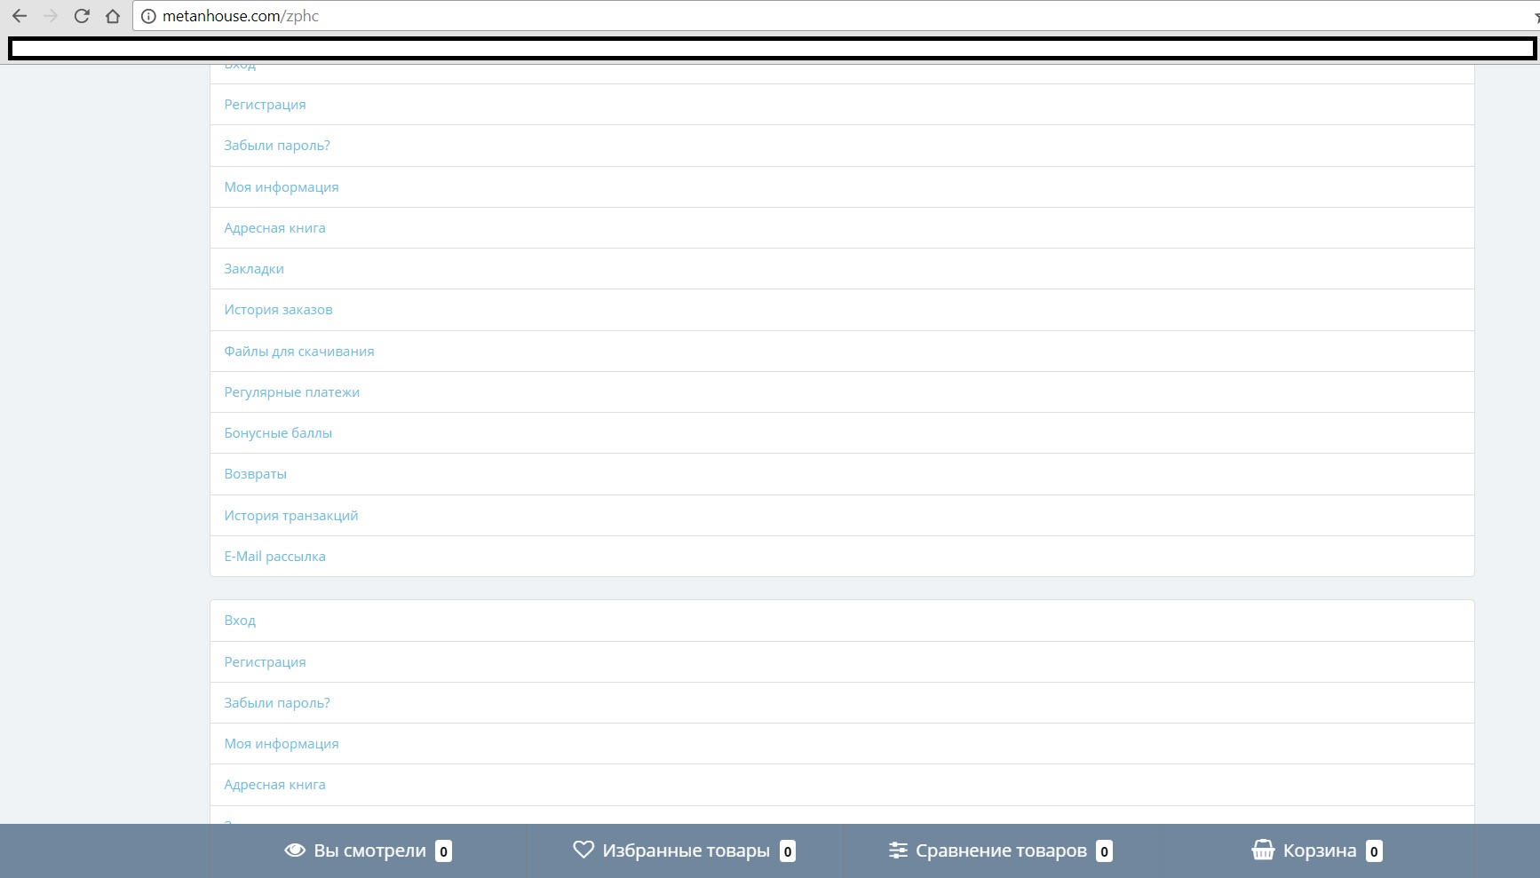Click the heart icon for favorites

coord(583,850)
